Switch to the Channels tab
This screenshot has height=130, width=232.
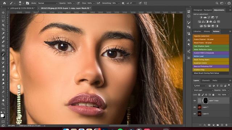pyautogui.click(x=206, y=81)
